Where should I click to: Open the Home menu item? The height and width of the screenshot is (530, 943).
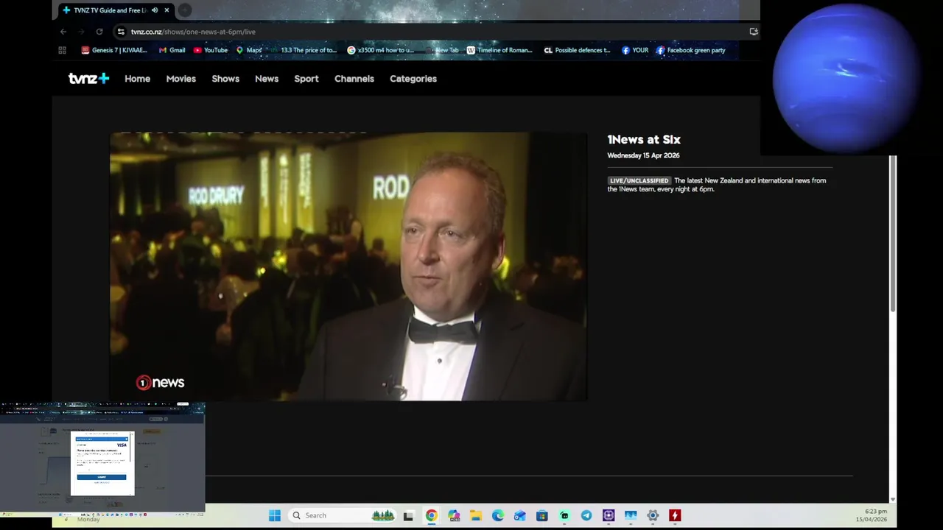pos(137,79)
